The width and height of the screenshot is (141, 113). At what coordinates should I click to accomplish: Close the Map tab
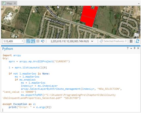[x=15, y=3]
